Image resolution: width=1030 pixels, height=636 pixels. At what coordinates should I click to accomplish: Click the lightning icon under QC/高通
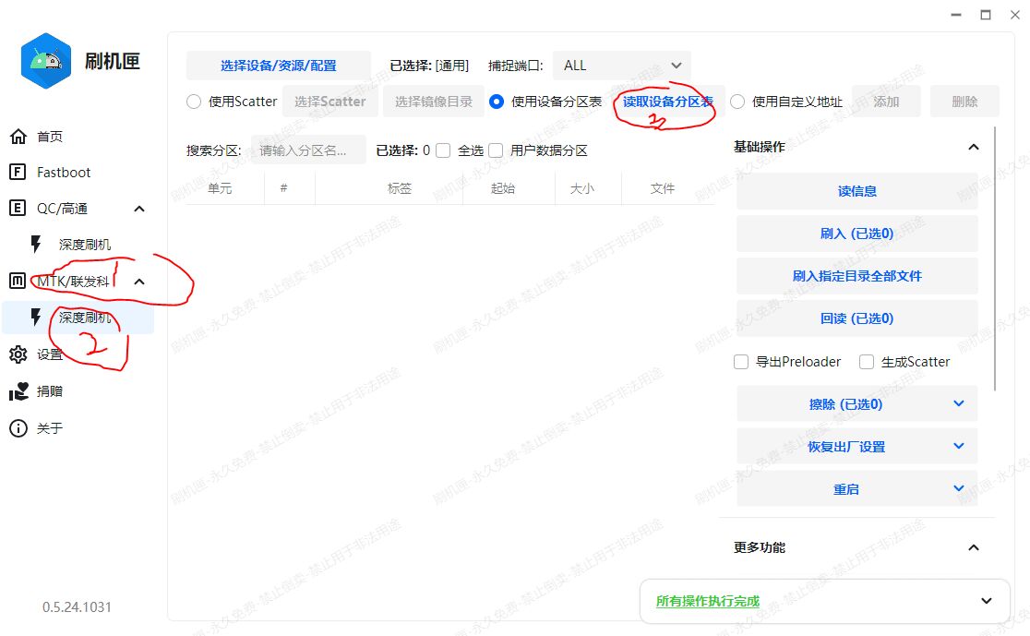tap(36, 245)
